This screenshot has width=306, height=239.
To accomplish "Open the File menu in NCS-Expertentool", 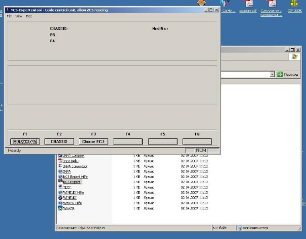I will click(x=9, y=16).
